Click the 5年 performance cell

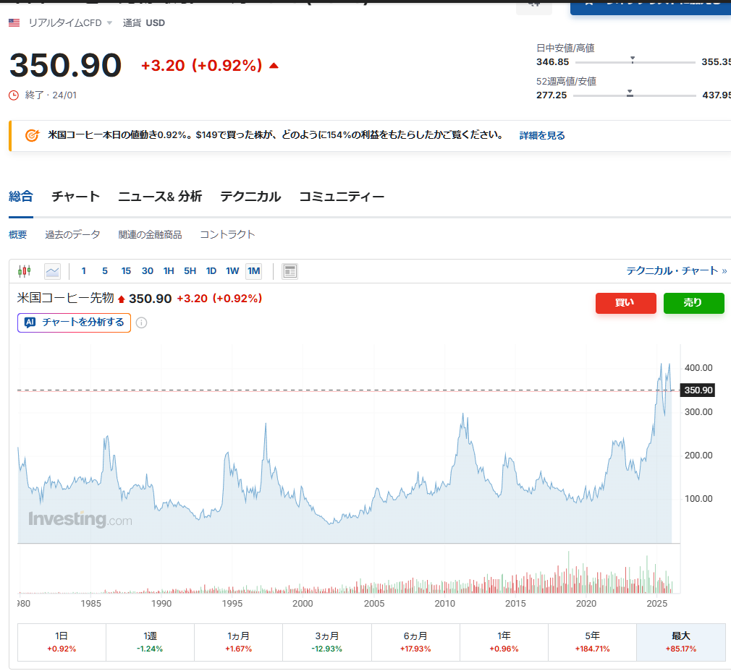(x=592, y=641)
